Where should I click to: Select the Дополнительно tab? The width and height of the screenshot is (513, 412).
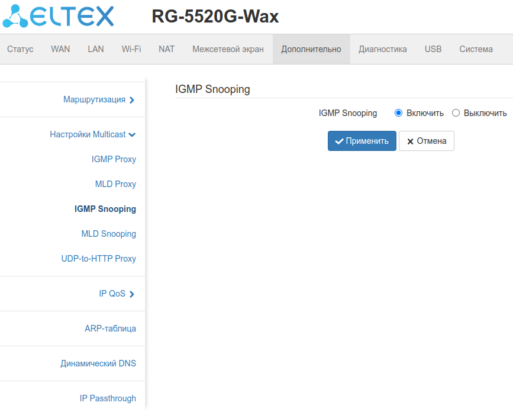311,49
